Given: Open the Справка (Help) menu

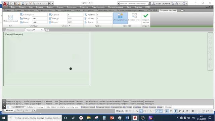Looking at the screenshot, I should [x=138, y=7].
